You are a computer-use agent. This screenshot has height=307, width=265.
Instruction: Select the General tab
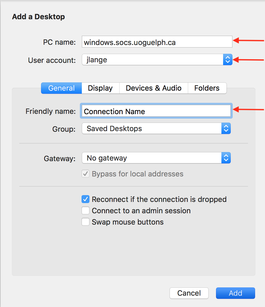(61, 88)
